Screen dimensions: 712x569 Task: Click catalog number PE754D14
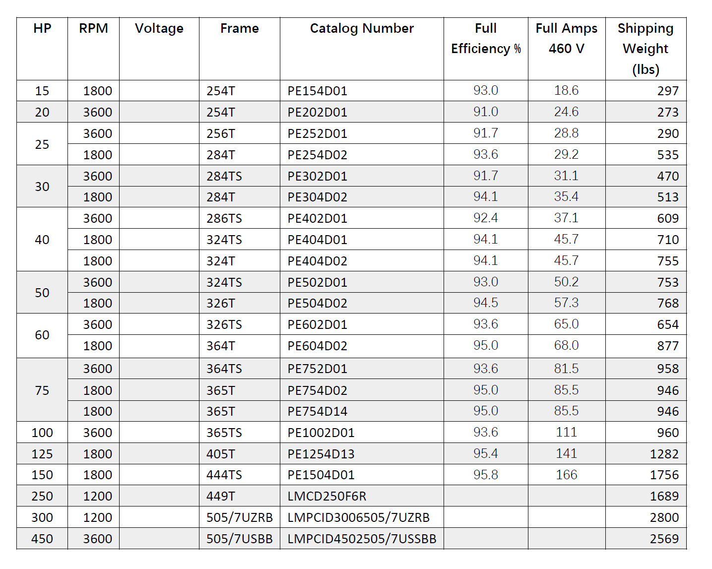click(318, 411)
